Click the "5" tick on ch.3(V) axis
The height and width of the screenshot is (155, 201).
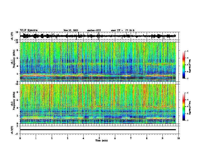[18, 126]
